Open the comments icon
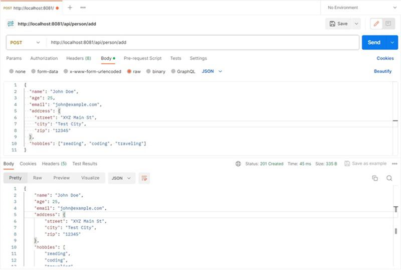The width and height of the screenshot is (401, 270). [x=387, y=24]
